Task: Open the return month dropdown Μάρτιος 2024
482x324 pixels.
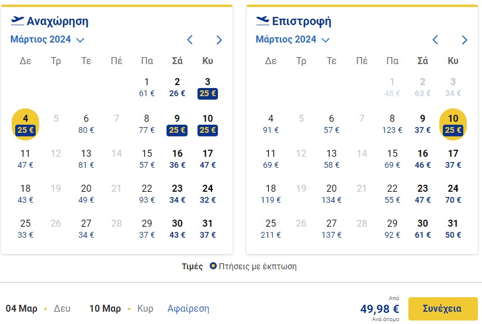Action: pos(293,40)
